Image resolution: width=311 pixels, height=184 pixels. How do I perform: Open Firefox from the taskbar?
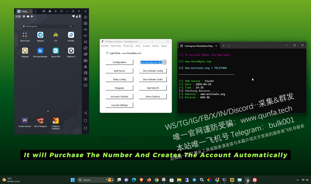tap(149, 180)
